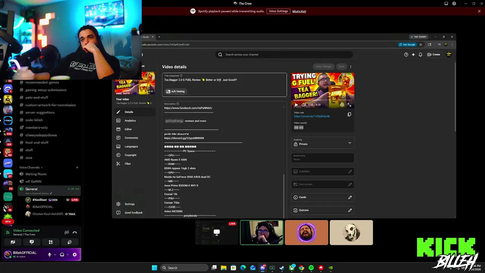Click Ask Gemini in browser title bar
The height and width of the screenshot is (273, 485).
point(418,37)
